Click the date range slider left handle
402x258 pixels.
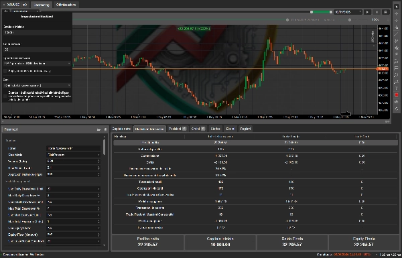click(312, 12)
